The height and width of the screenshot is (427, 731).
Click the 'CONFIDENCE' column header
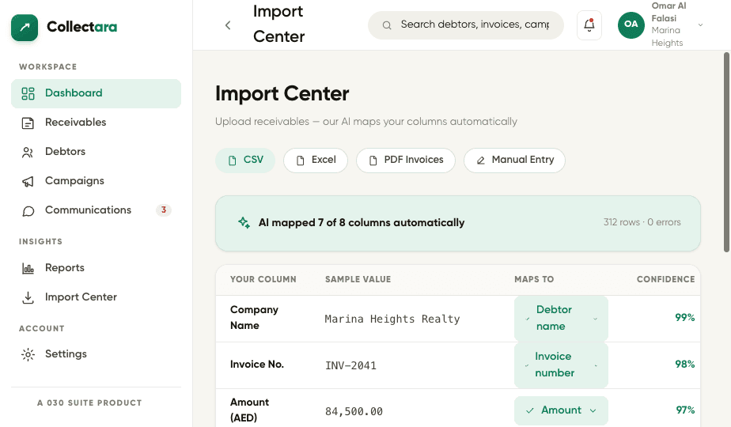[x=666, y=279]
